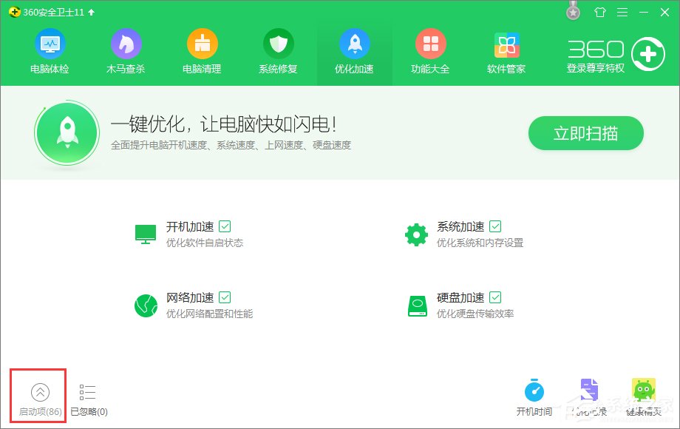This screenshot has width=680, height=429.
Task: Open 电脑体检 computer checkup
Action: point(49,50)
